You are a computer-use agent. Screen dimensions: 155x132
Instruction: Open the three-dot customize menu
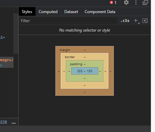click(x=136, y=2)
